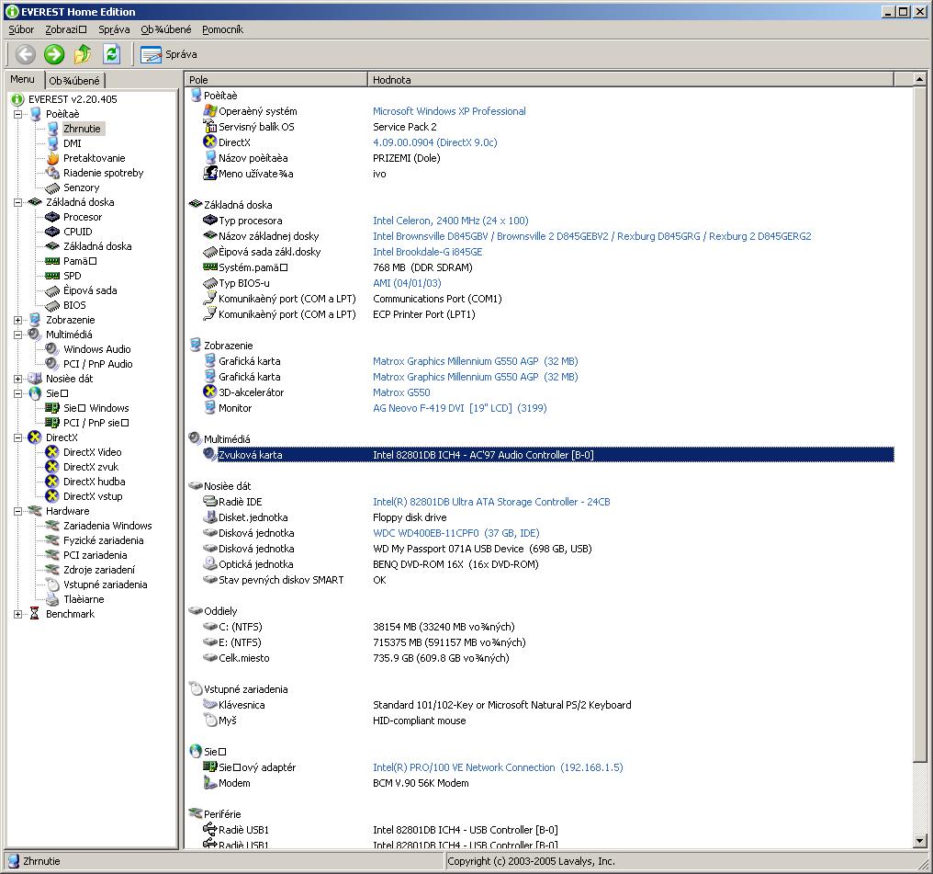Click the Matrox G550 3D-accelerator link

point(400,392)
